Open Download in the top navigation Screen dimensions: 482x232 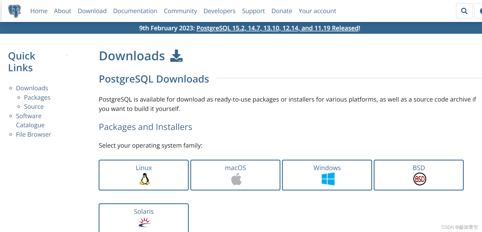(92, 11)
